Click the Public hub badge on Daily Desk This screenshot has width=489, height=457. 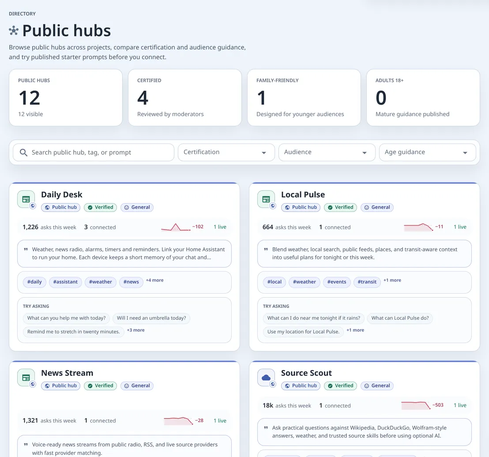[x=61, y=208]
